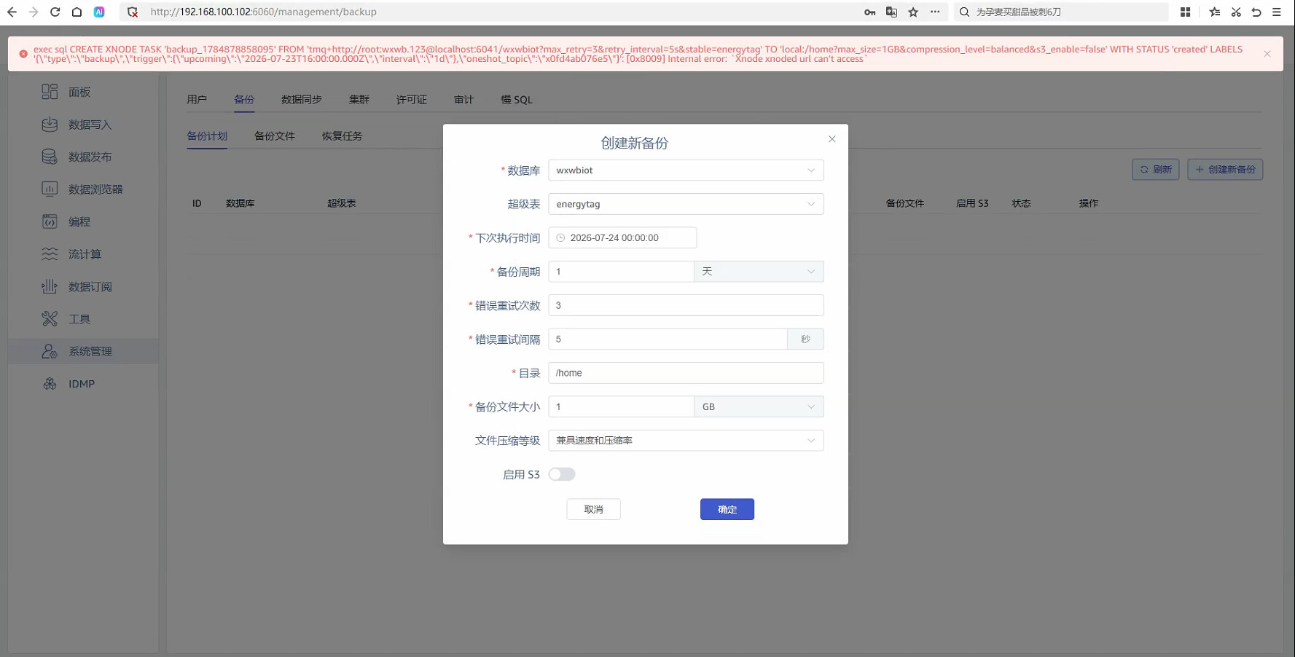This screenshot has width=1295, height=657.
Task: Open the browser main menu
Action: click(x=1277, y=12)
